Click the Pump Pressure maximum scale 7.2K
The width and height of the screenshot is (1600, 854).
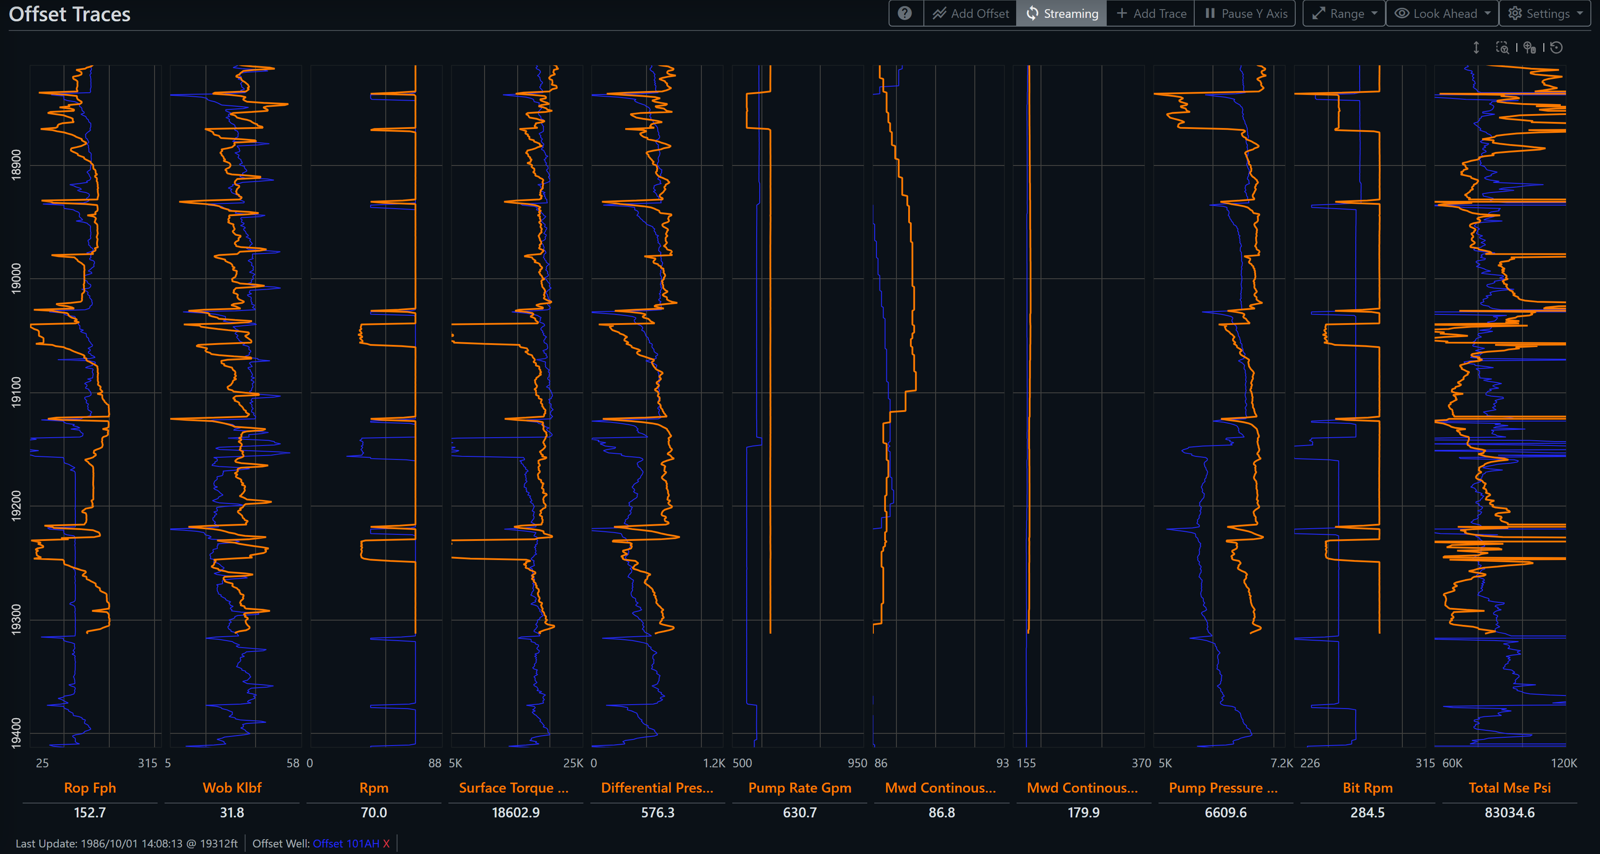point(1282,763)
